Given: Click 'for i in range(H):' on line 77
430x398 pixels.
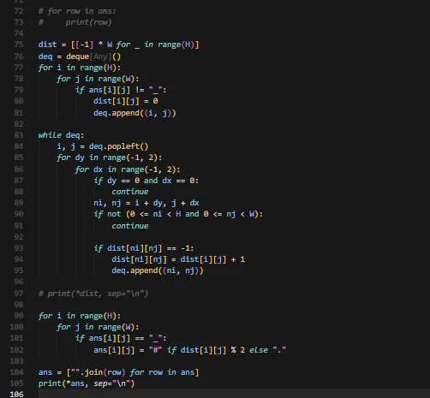Looking at the screenshot, I should pyautogui.click(x=80, y=68).
